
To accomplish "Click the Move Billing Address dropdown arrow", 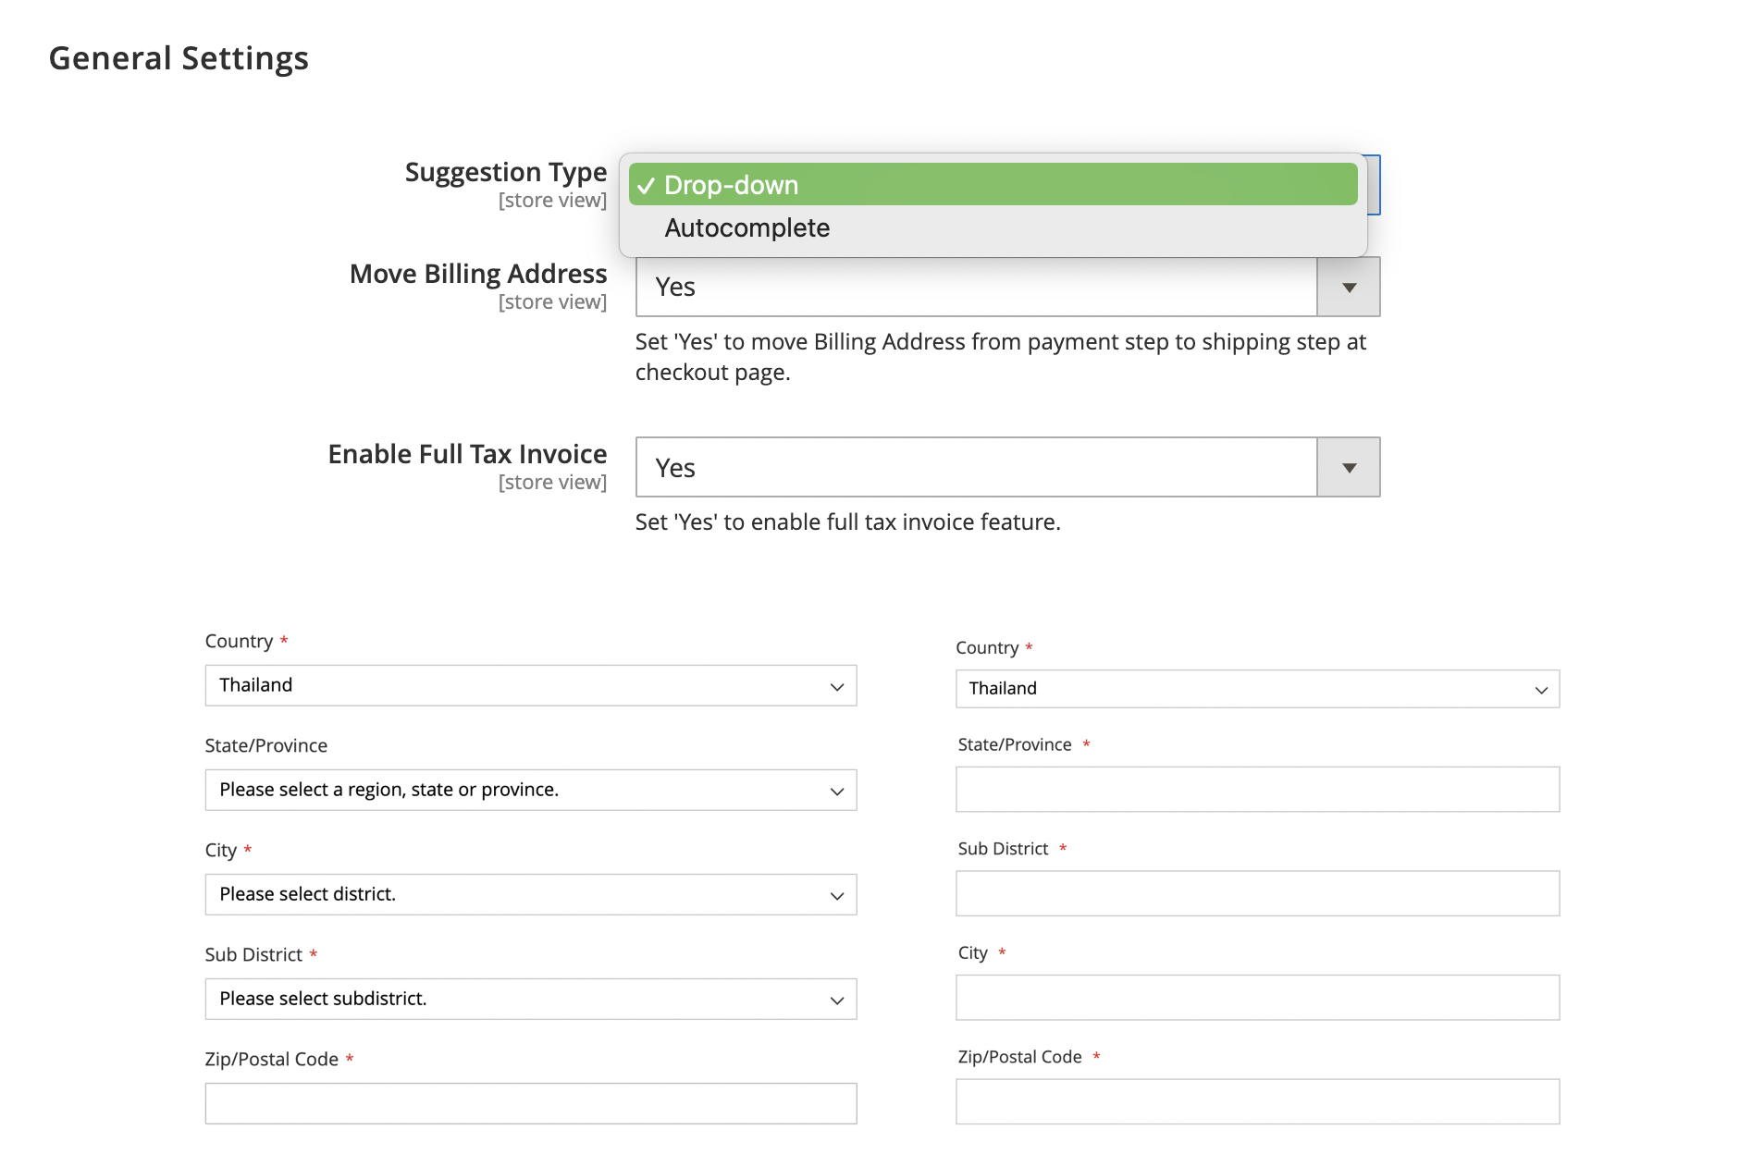I will pos(1348,287).
